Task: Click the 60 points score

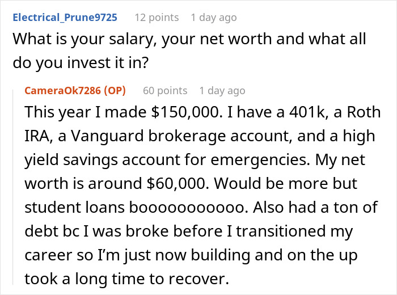Action: [165, 91]
